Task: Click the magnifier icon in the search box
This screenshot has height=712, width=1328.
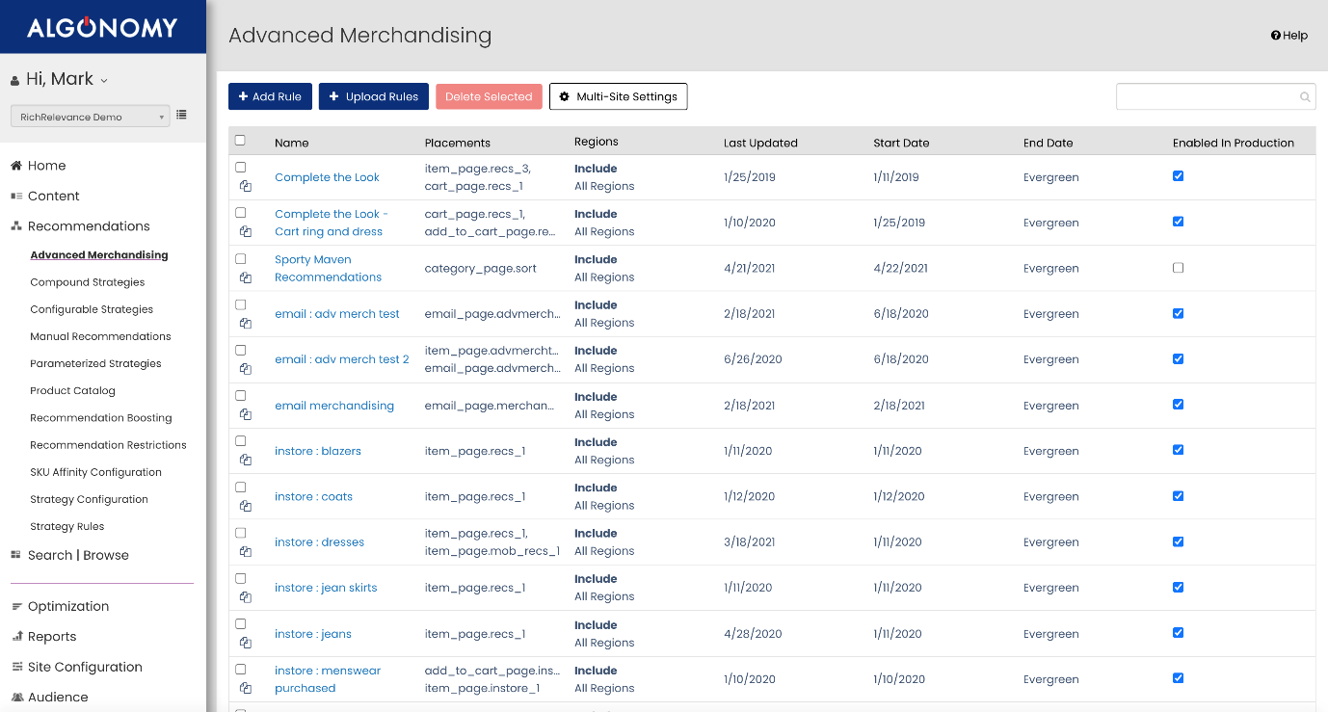Action: click(1305, 97)
